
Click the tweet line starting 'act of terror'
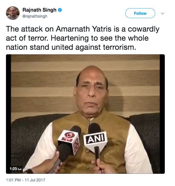[x=77, y=38]
